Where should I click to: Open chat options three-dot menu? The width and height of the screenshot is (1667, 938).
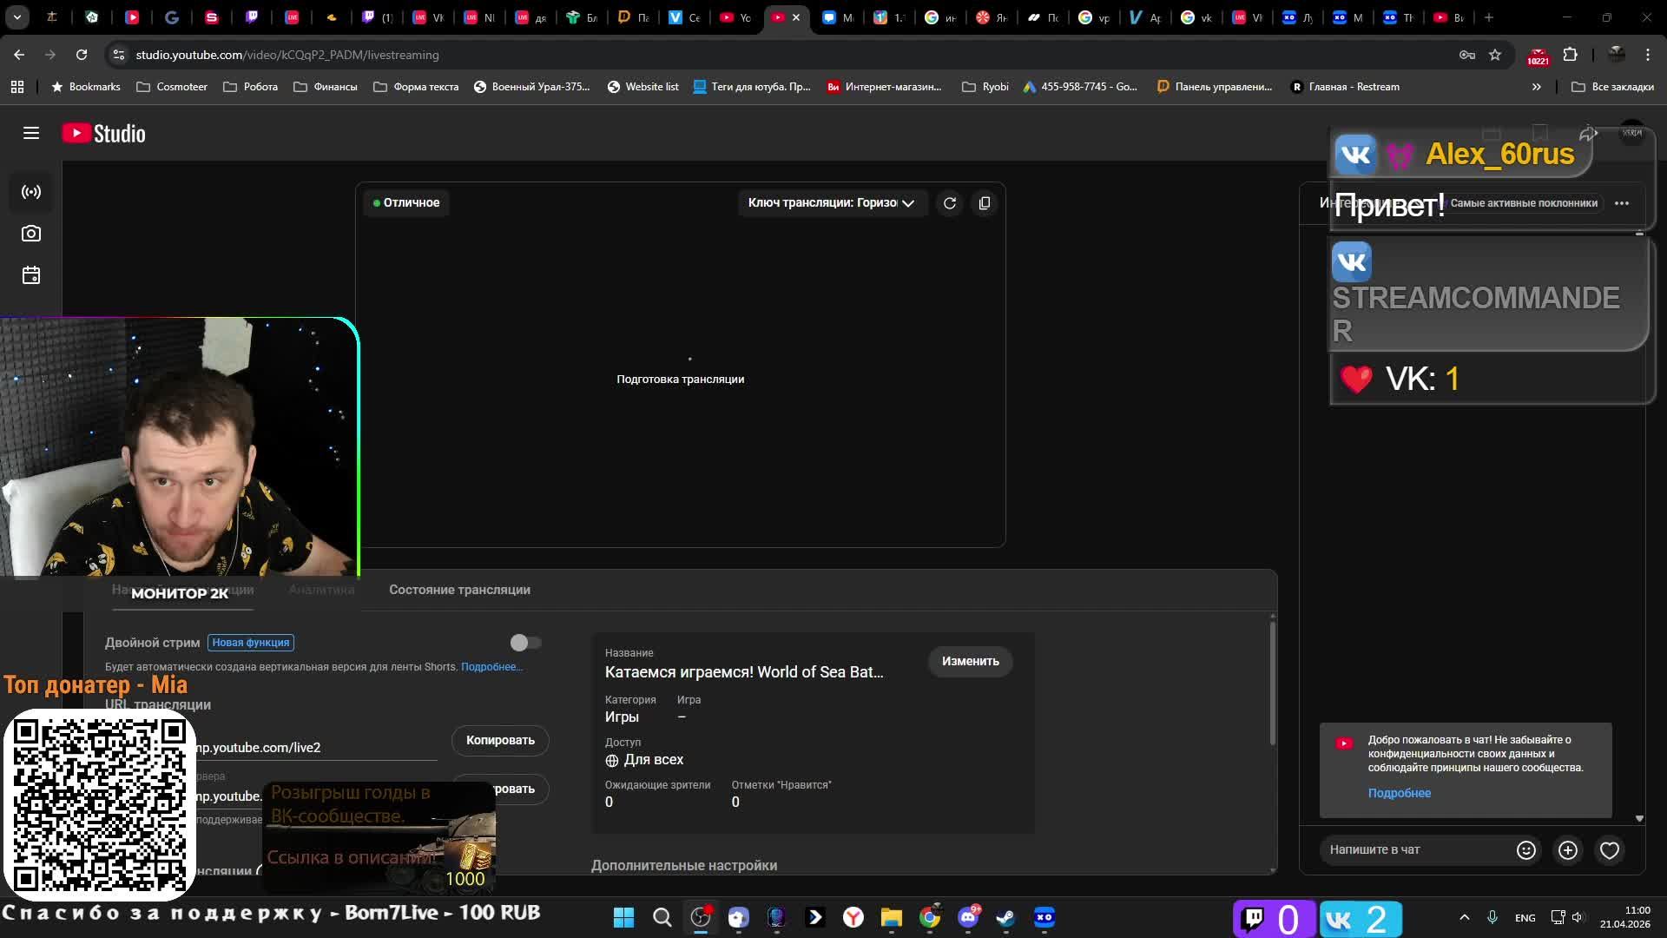click(1622, 203)
